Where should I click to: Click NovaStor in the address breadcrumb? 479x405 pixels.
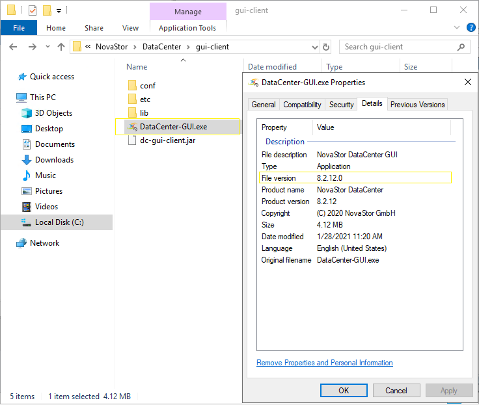pos(111,47)
